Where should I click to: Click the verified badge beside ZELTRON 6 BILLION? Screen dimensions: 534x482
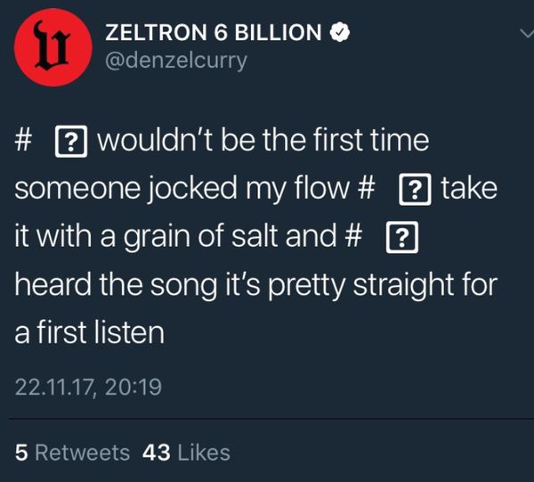(x=340, y=32)
